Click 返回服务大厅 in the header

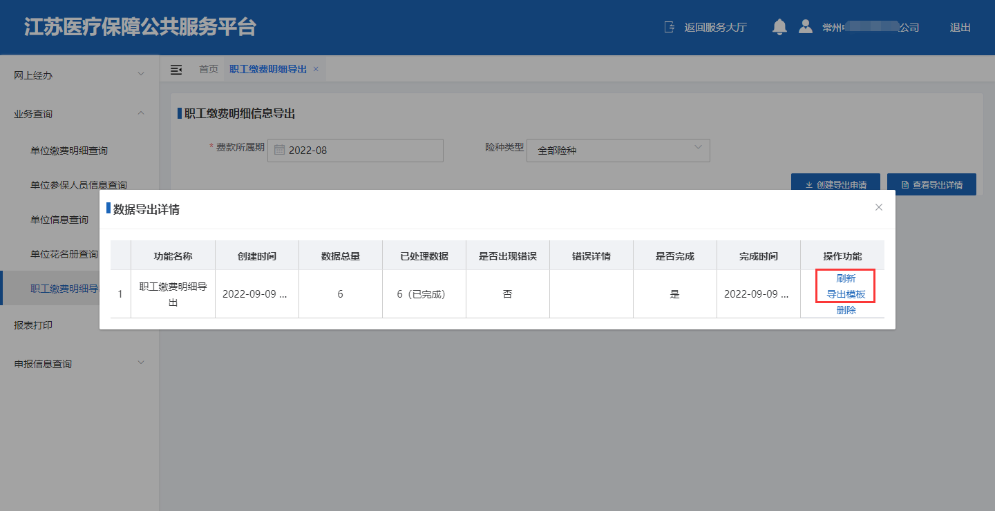point(705,28)
